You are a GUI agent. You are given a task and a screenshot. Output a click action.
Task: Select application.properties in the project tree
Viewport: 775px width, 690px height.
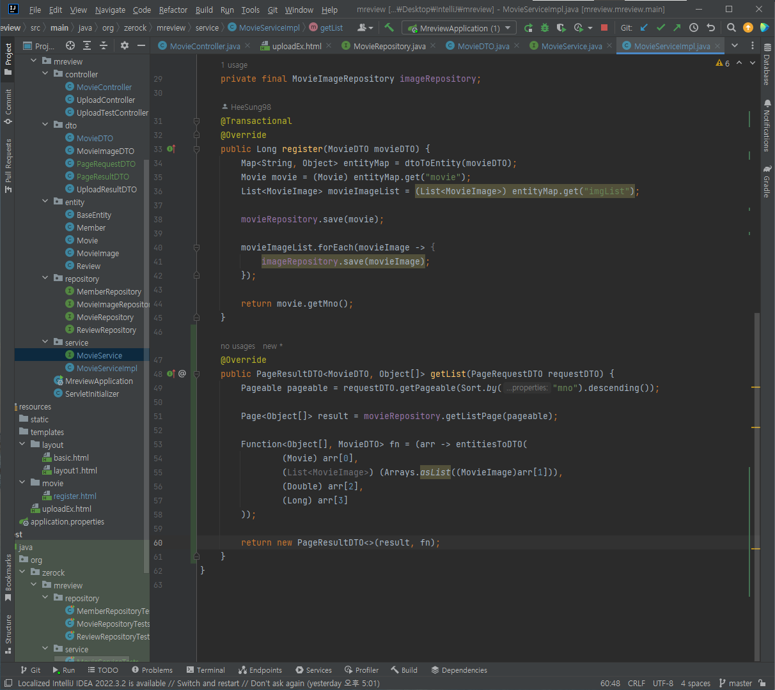tap(67, 521)
